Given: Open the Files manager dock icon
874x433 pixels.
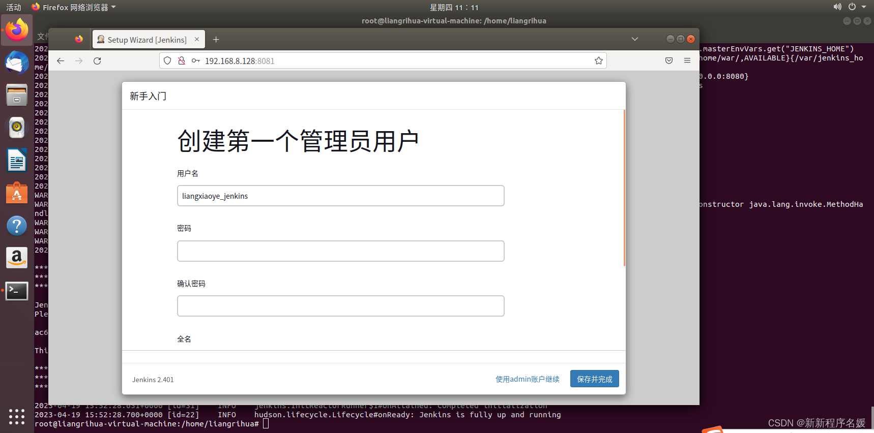Looking at the screenshot, I should point(17,95).
